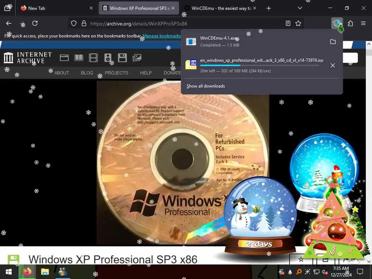The height and width of the screenshot is (279, 372).
Task: Click the Internet Archive logo
Action: click(x=28, y=58)
